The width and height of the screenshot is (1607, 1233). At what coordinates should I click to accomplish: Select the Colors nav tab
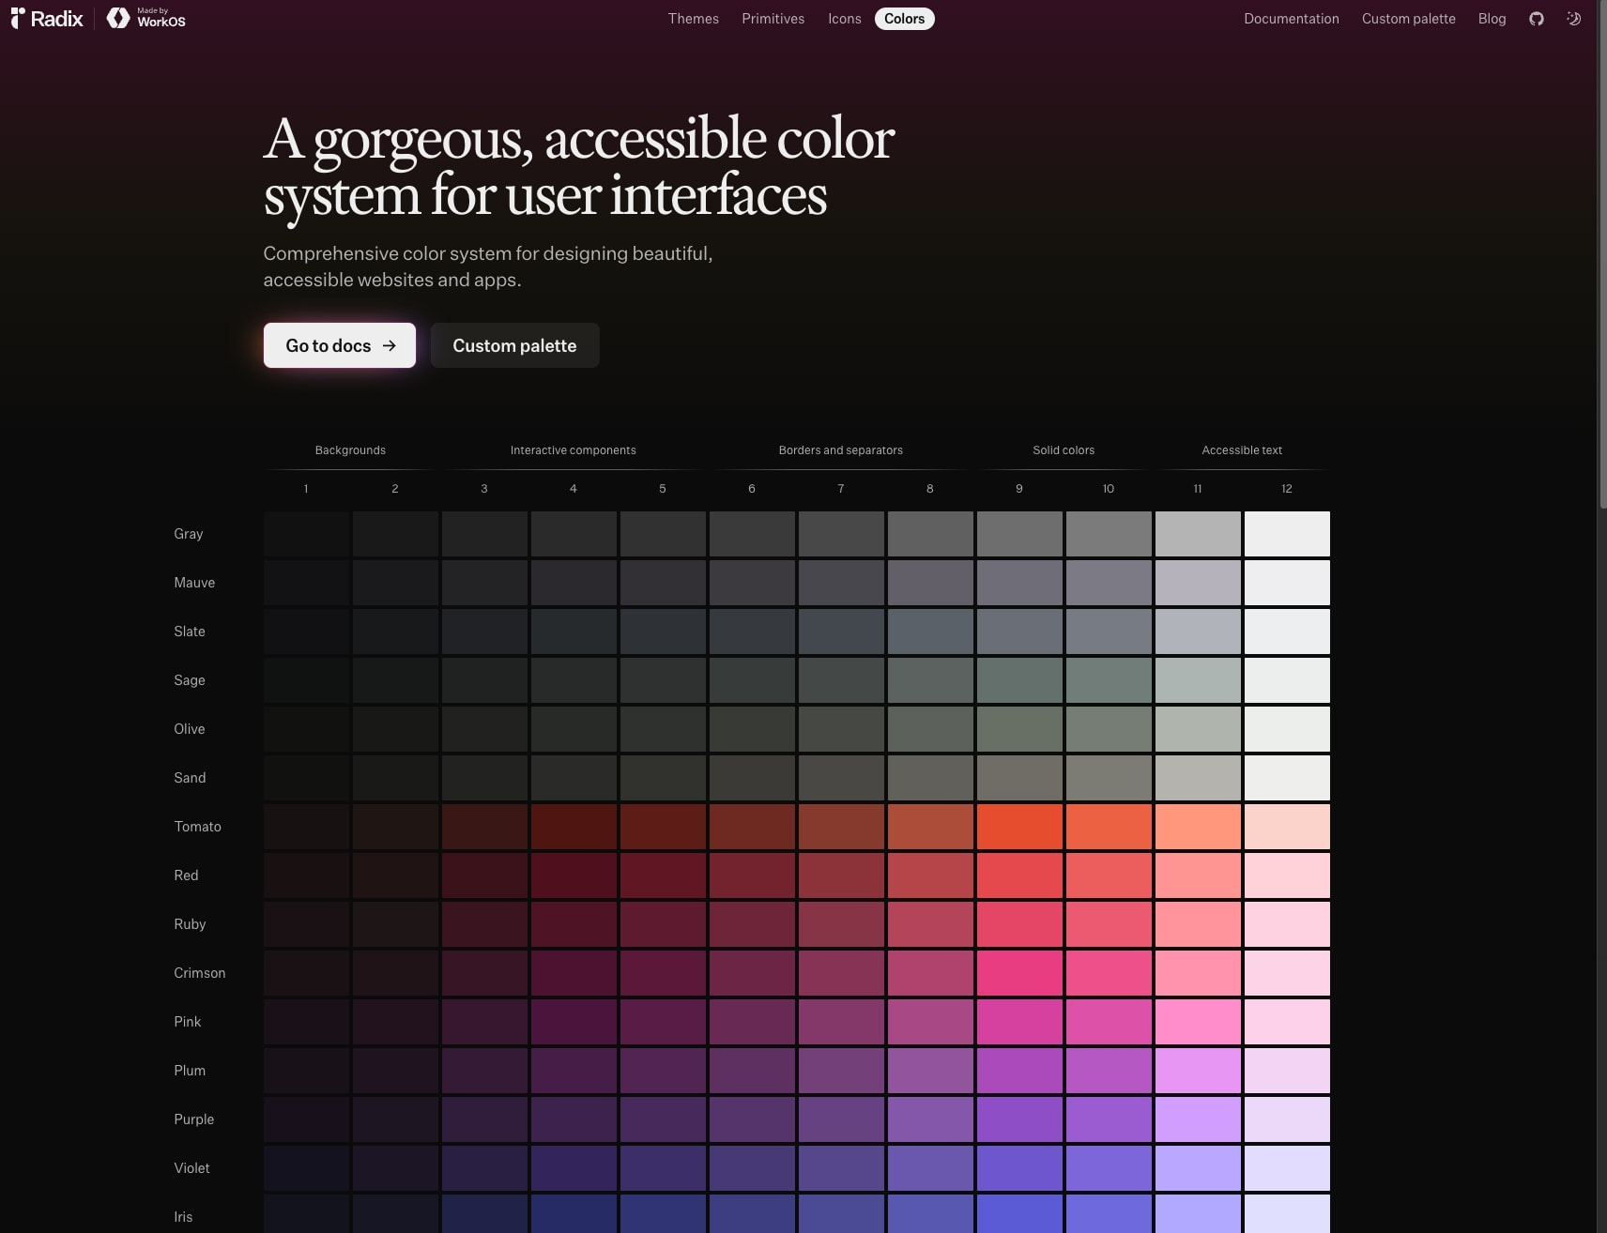coord(905,19)
